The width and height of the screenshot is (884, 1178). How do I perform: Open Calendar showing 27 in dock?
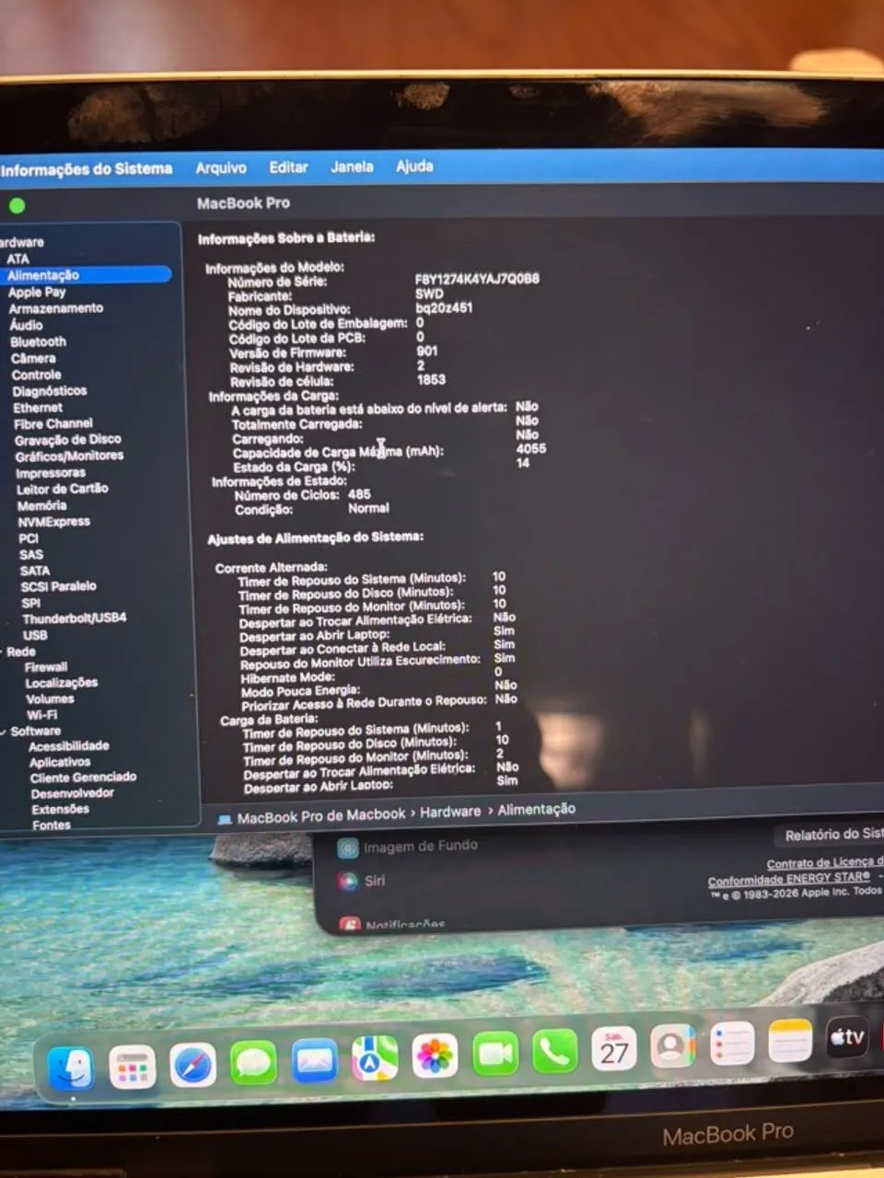tap(613, 1048)
